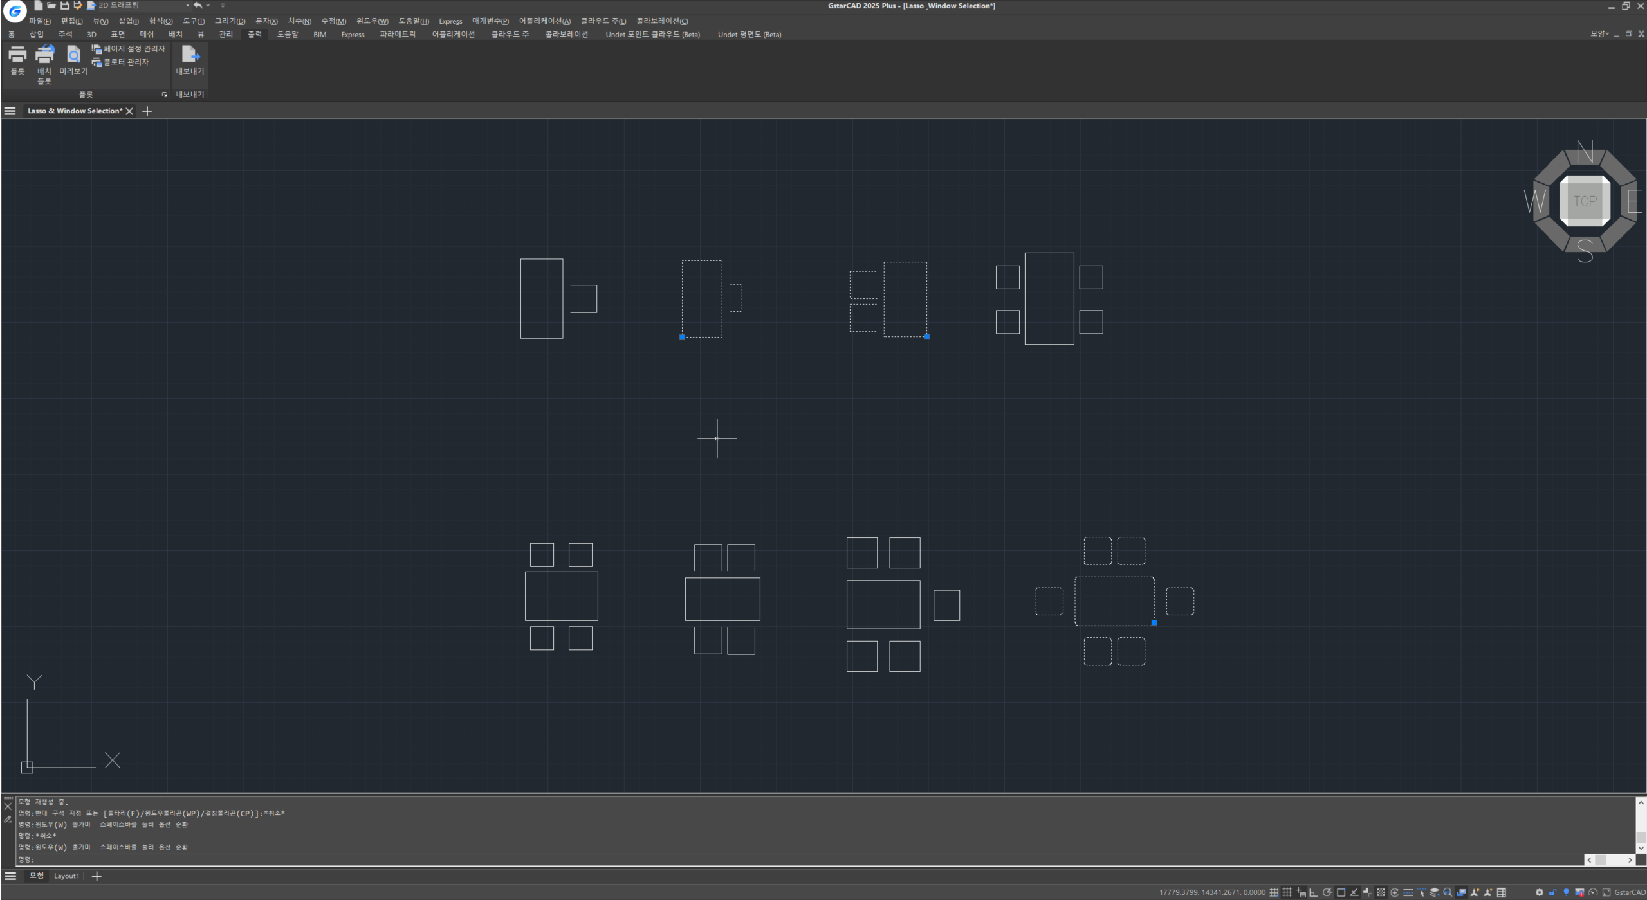Toggle polar tracking in status bar

pos(1327,892)
